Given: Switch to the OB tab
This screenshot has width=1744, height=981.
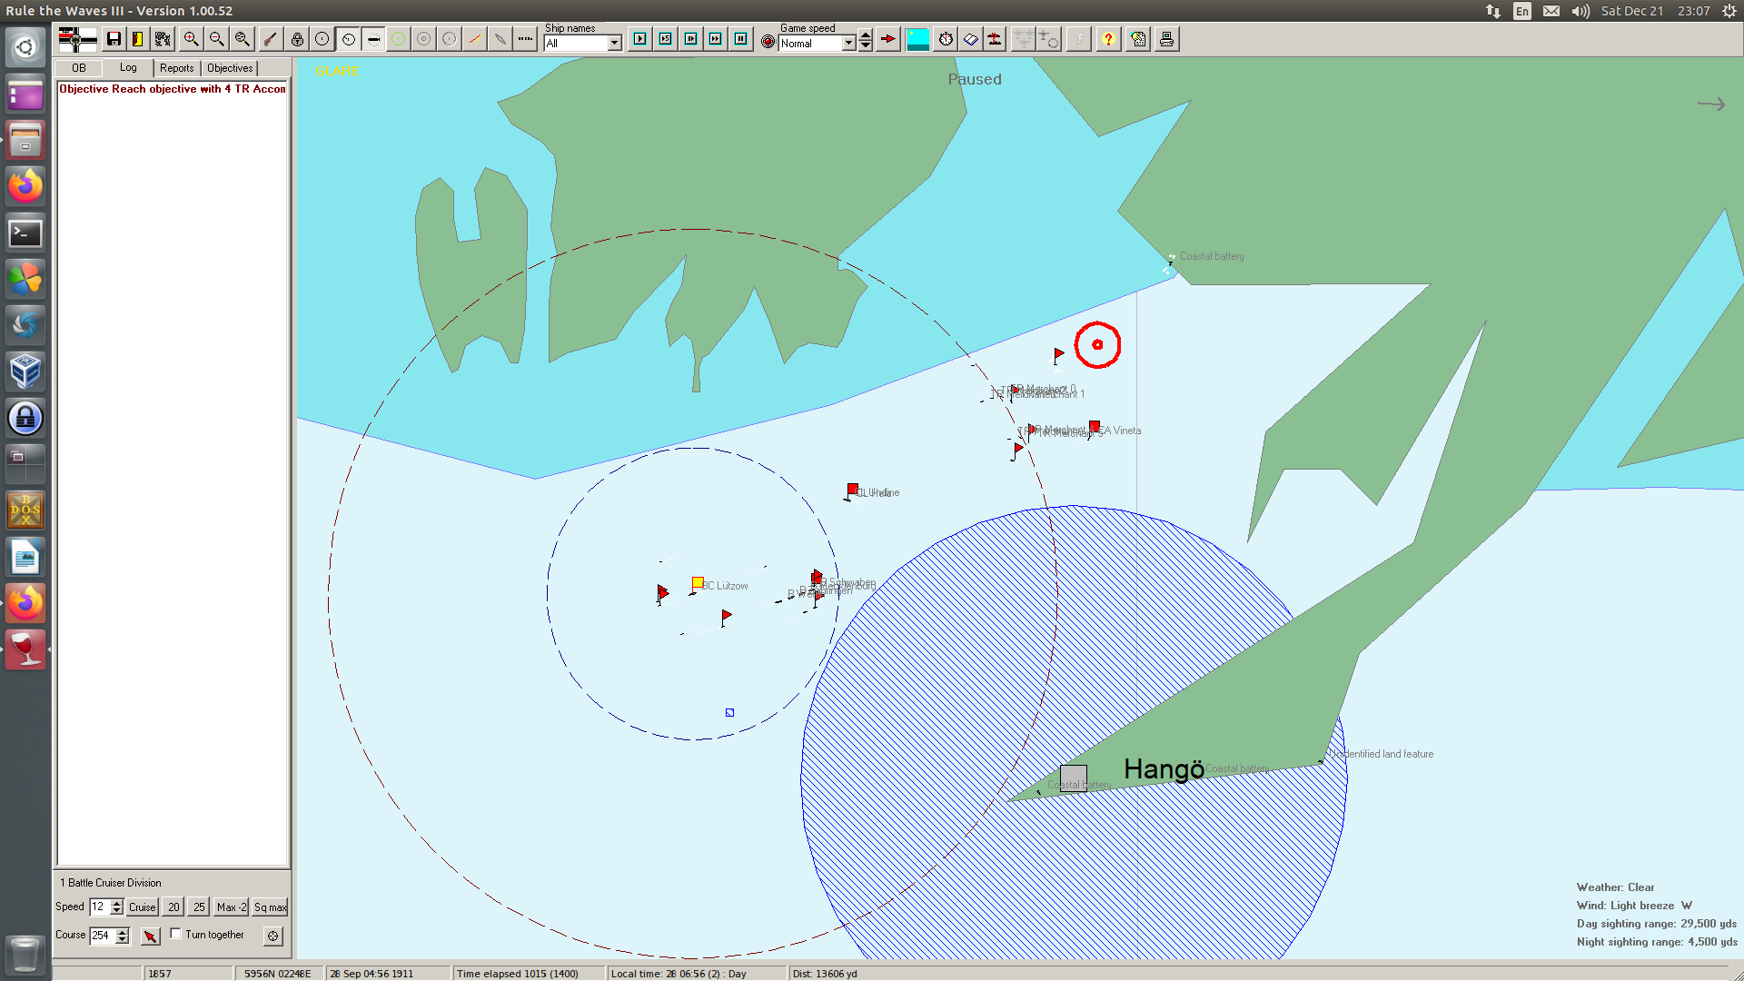Looking at the screenshot, I should pos(79,68).
